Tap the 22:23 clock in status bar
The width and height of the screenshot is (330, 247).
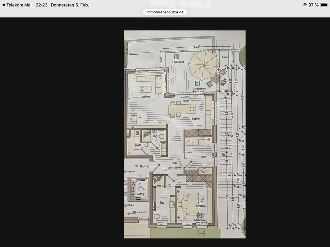click(x=41, y=5)
